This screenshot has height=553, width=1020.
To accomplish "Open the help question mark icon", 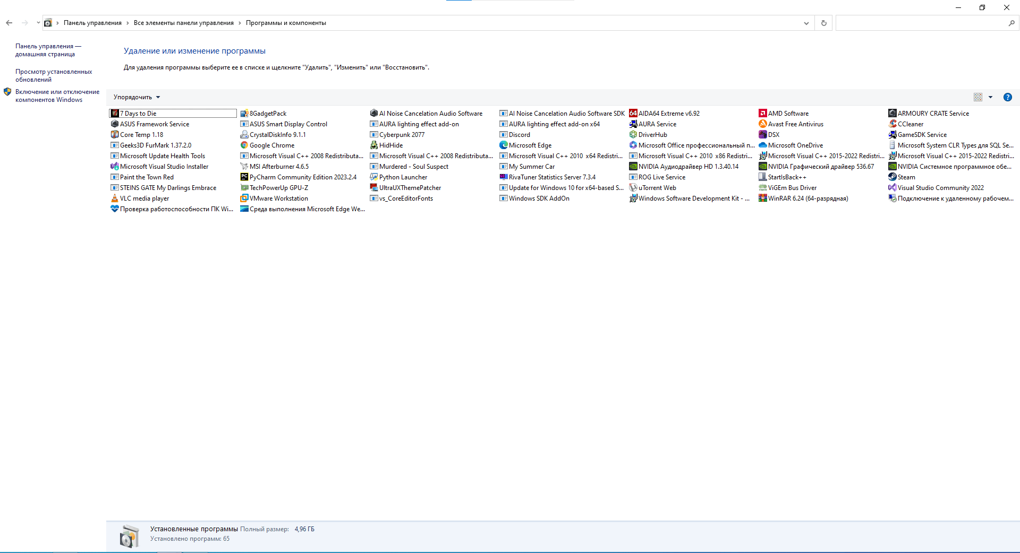I will coord(1008,97).
